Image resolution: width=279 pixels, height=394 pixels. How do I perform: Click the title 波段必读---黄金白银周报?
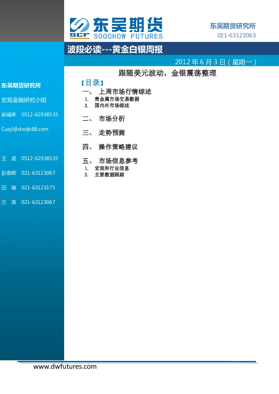115,49
